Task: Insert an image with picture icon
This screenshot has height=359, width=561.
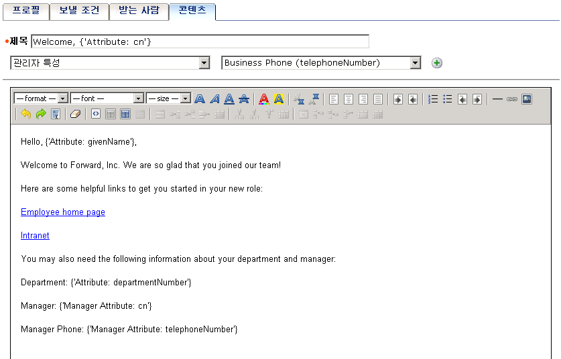Action: point(527,99)
